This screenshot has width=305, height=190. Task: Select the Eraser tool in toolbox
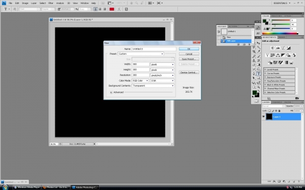coord(254,65)
